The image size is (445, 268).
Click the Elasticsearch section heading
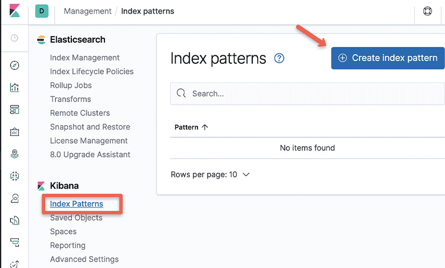point(78,40)
